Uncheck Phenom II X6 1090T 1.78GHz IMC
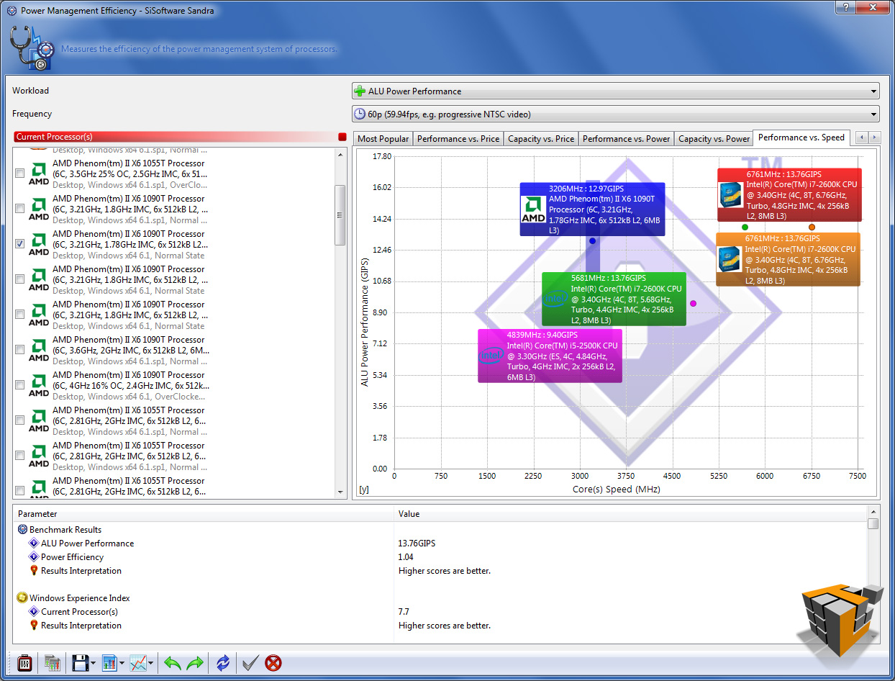This screenshot has width=895, height=681. pyautogui.click(x=19, y=244)
